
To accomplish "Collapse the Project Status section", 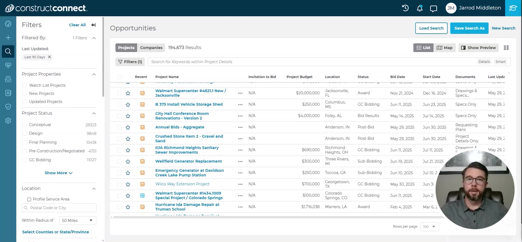I will point(94,113).
